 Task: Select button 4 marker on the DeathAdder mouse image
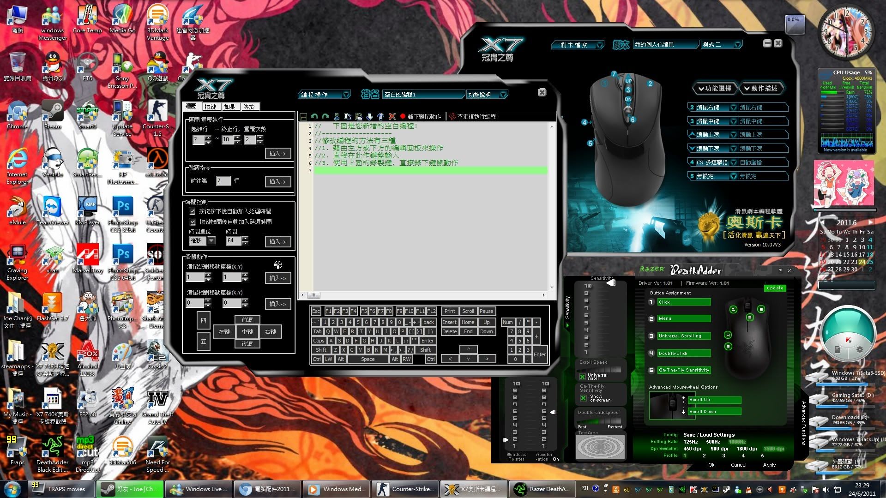pyautogui.click(x=728, y=335)
